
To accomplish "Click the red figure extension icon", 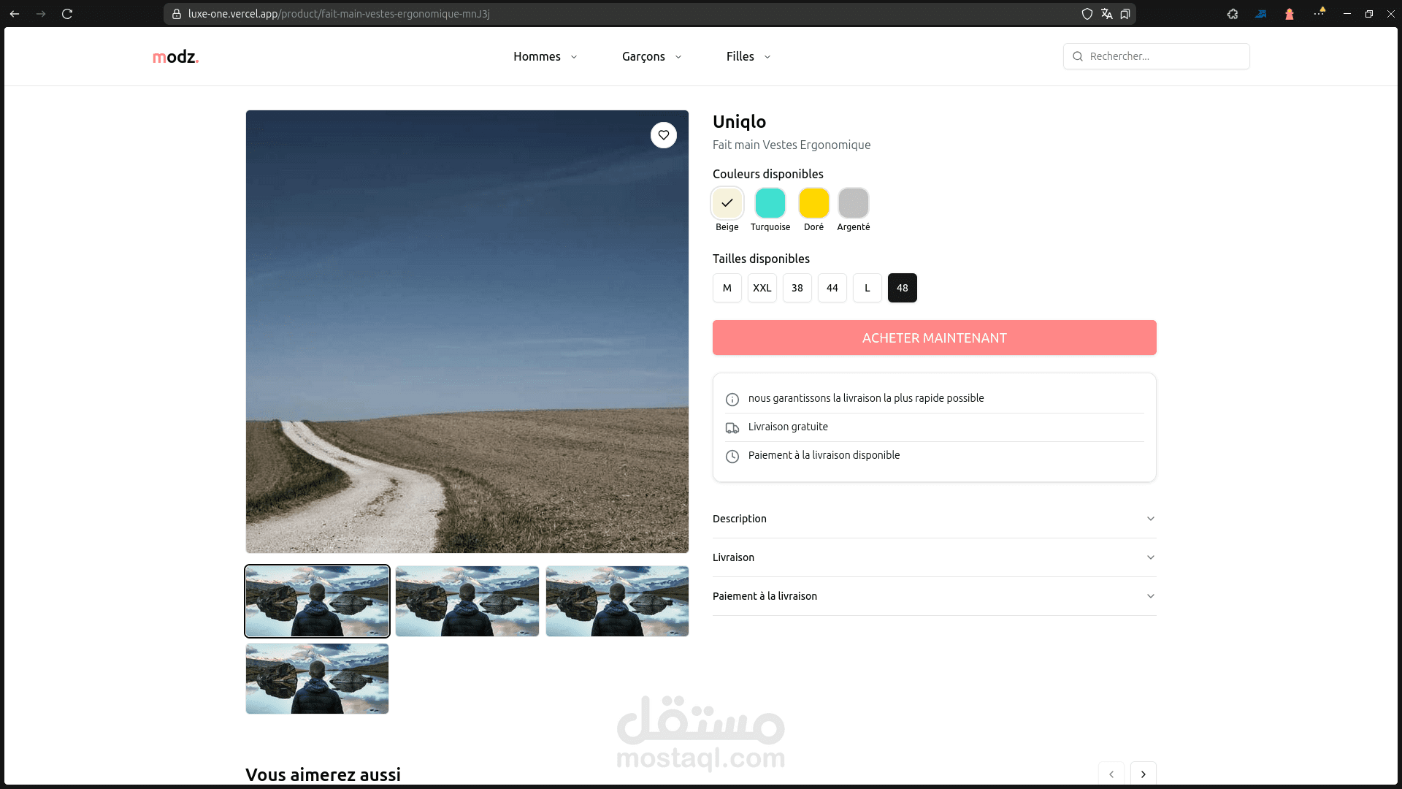I will (1290, 14).
